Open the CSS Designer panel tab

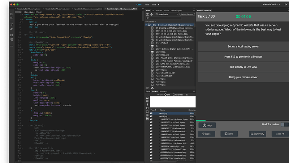[176, 11]
